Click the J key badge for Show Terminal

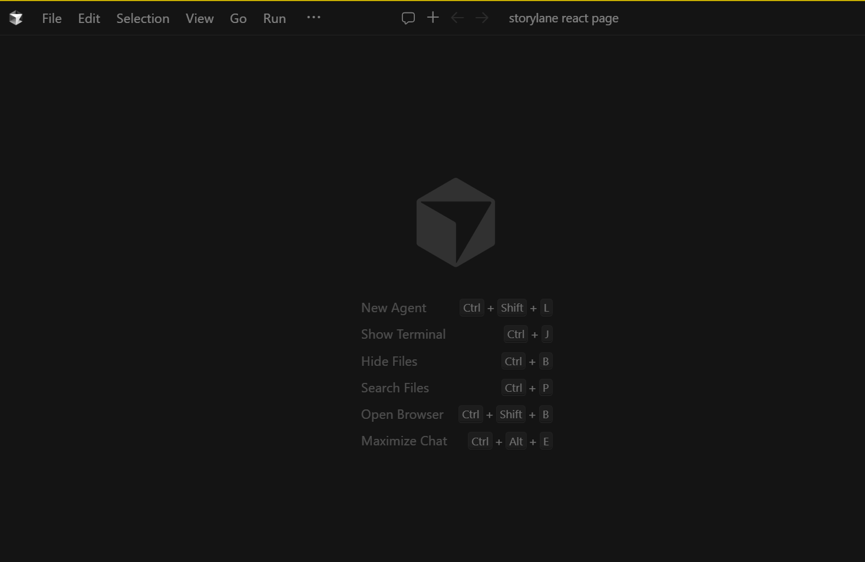click(x=547, y=335)
